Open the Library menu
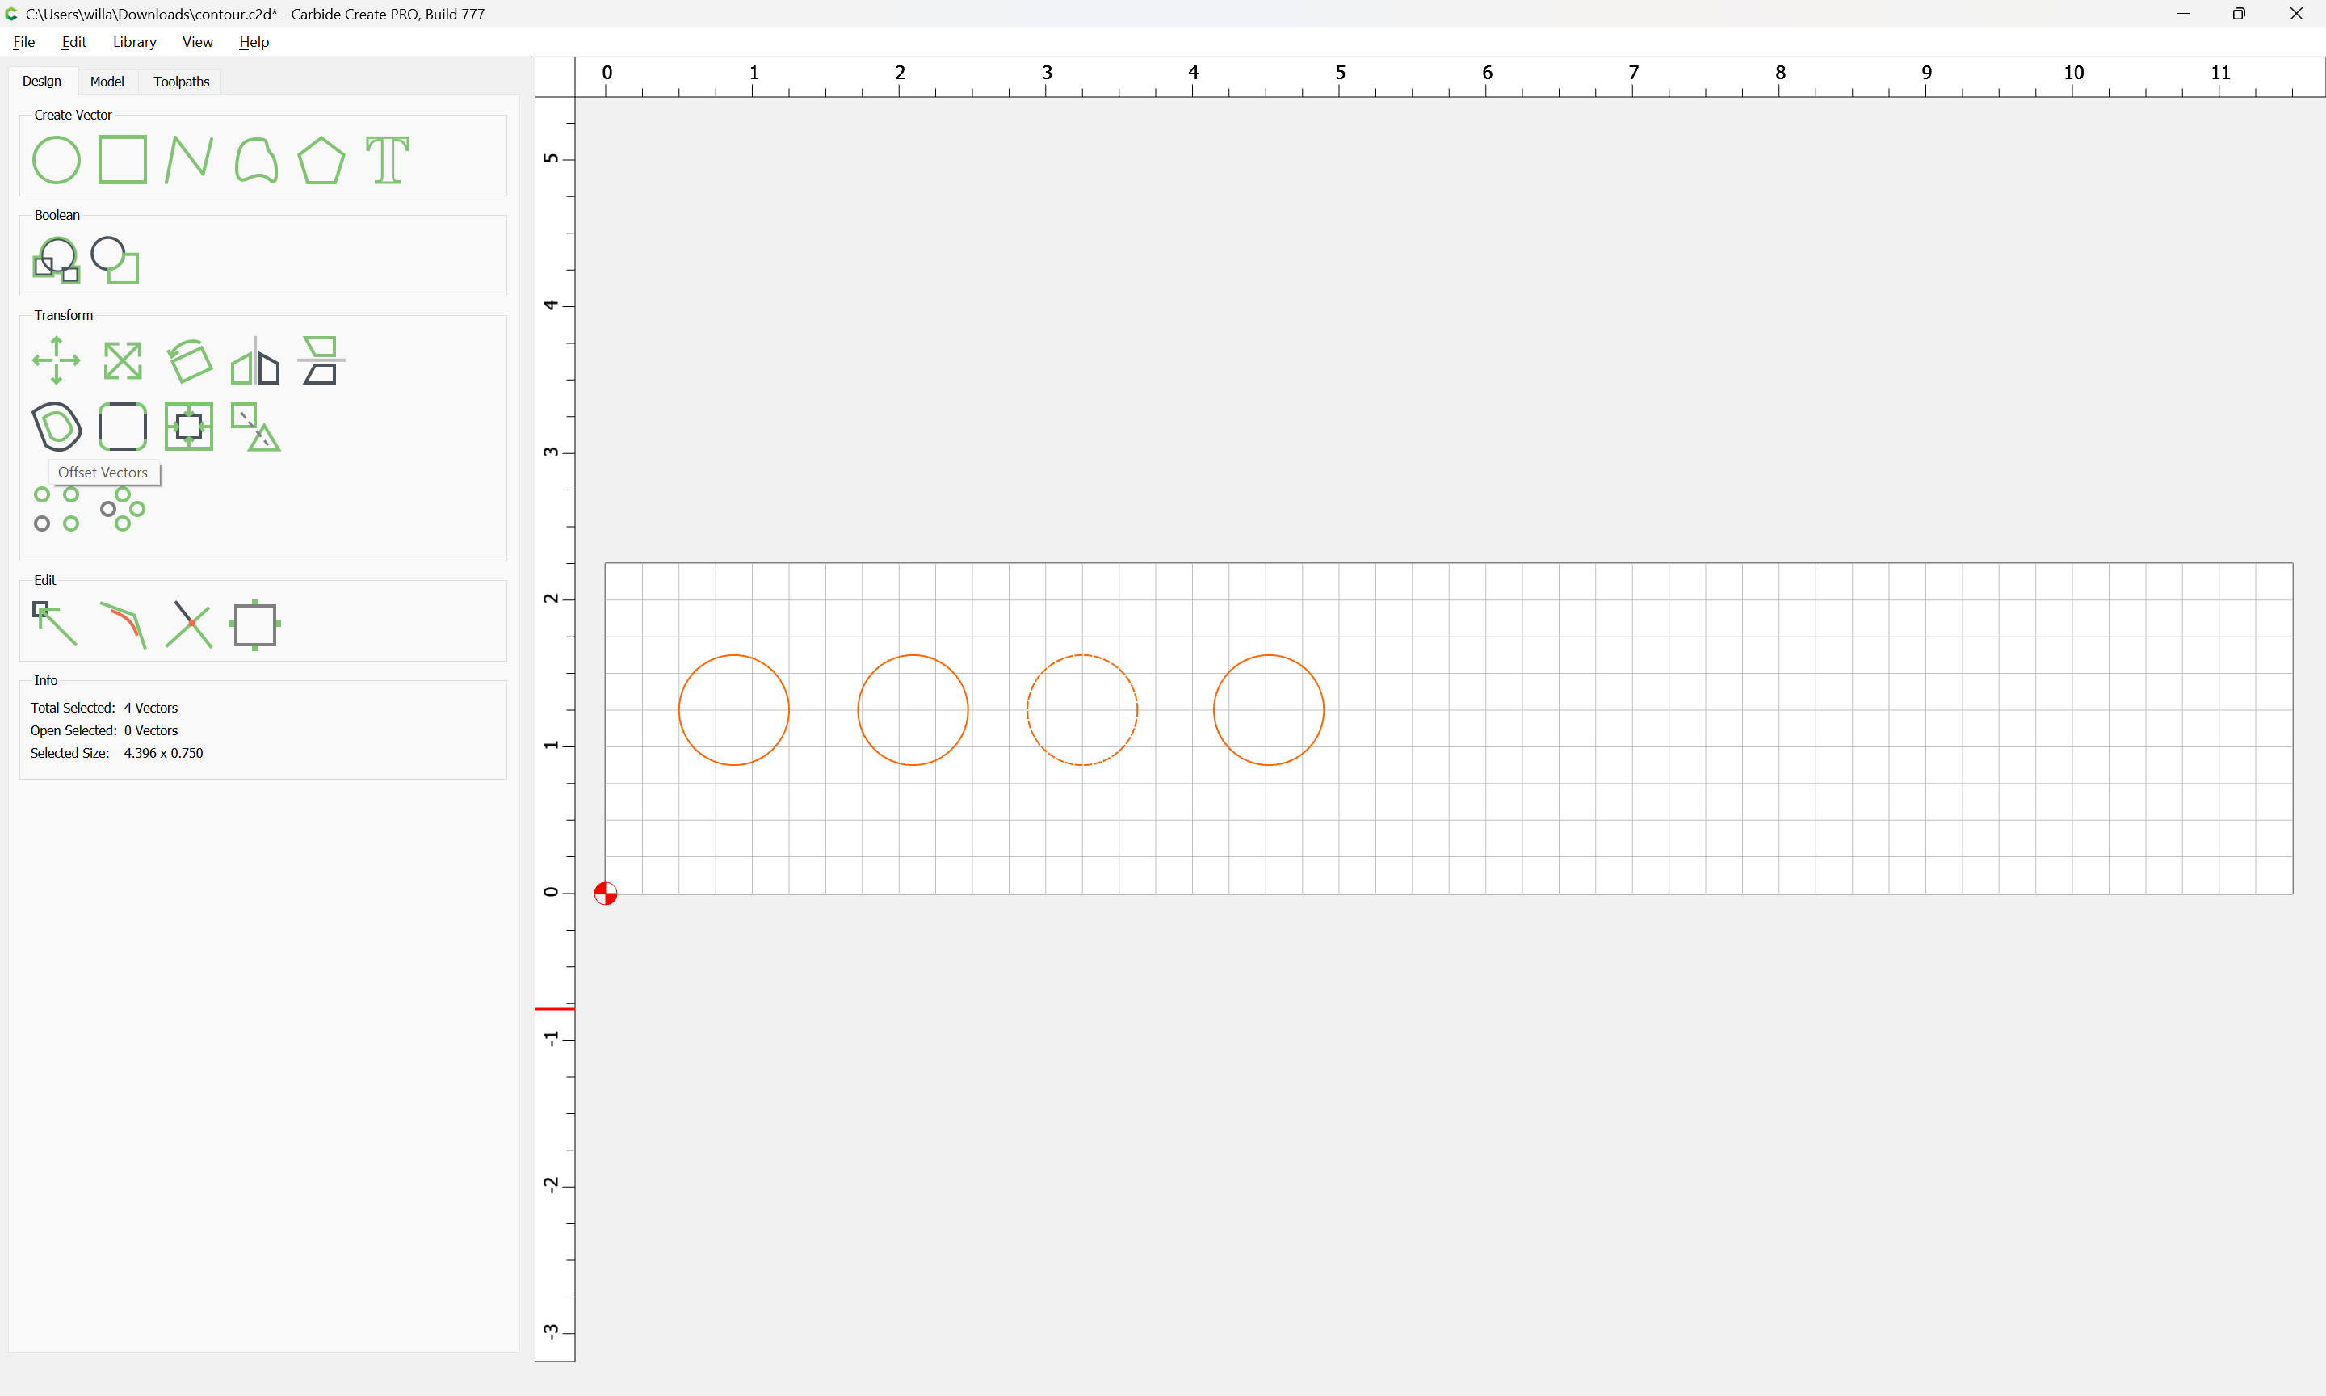2326x1396 pixels. click(x=134, y=41)
